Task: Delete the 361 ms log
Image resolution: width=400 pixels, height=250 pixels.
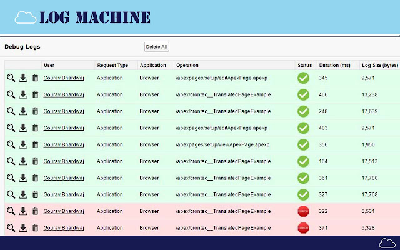Action: point(35,177)
